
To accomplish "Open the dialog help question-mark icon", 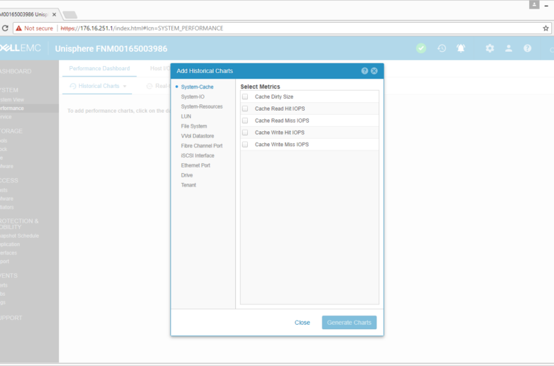I will (x=364, y=71).
